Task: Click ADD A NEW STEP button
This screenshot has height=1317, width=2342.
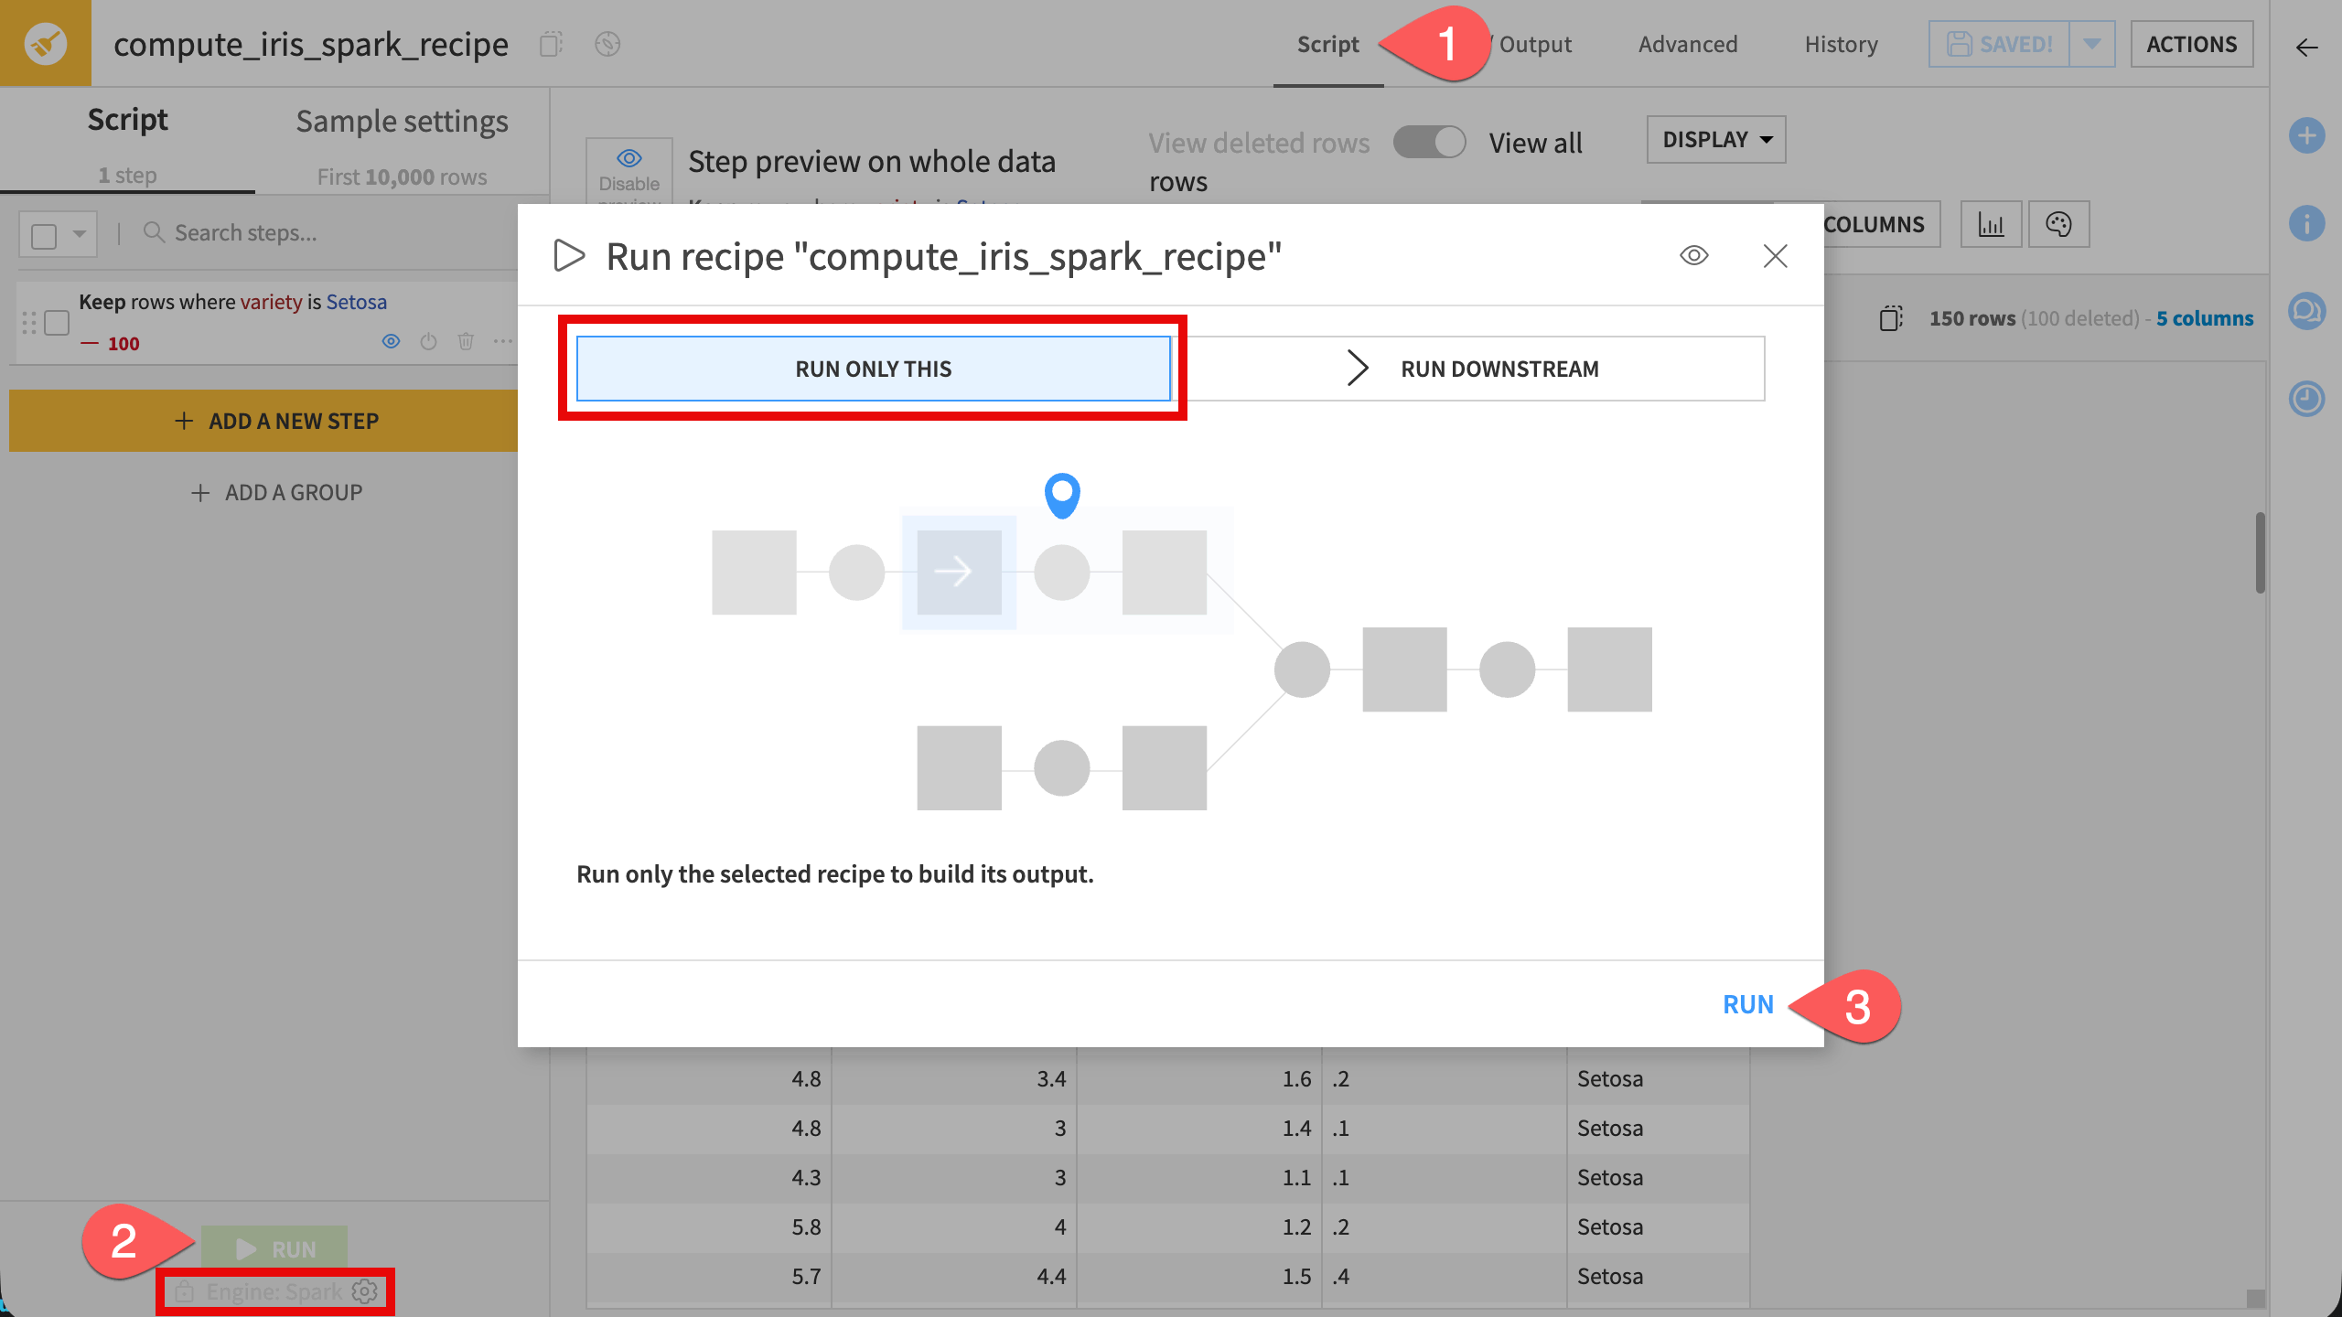Action: point(265,421)
